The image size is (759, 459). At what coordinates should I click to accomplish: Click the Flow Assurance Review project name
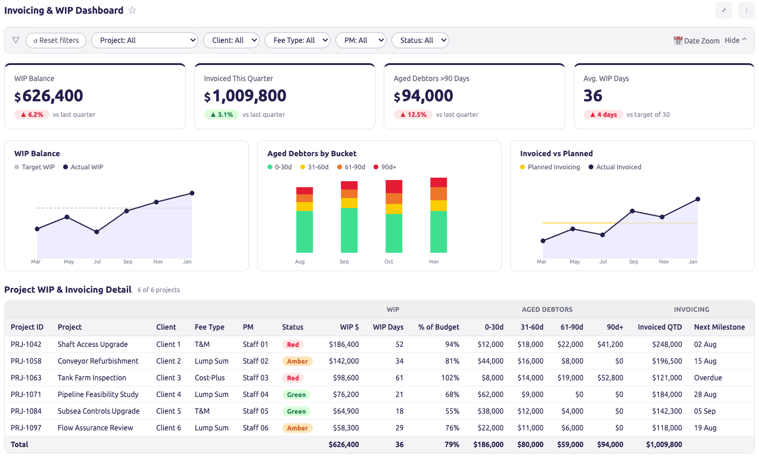tap(95, 428)
